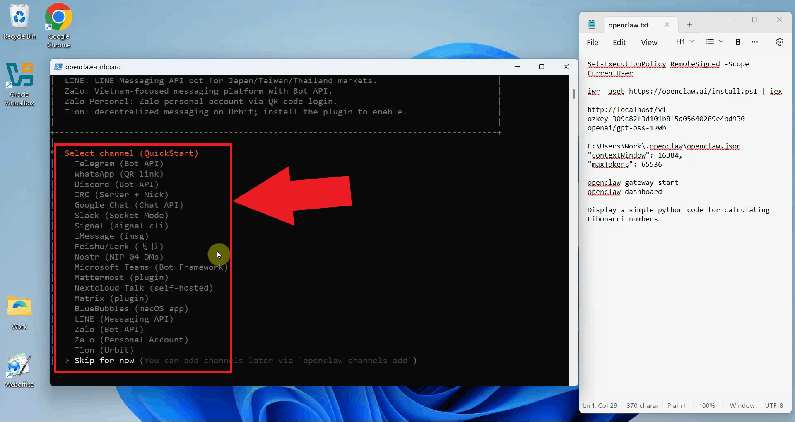Select the openclaw.txt tab
The height and width of the screenshot is (422, 795).
[x=628, y=25]
